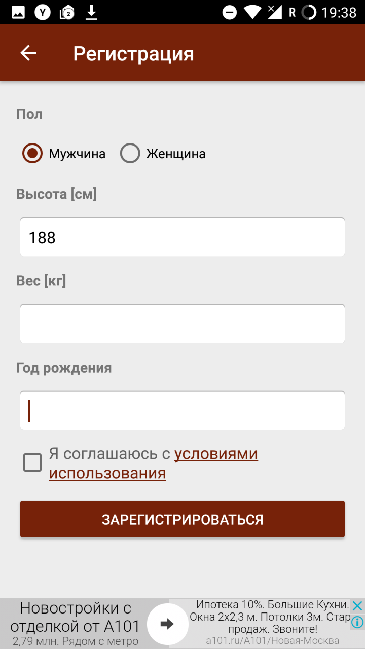The image size is (365, 649).
Task: Open the ad info icon
Action: click(x=357, y=622)
